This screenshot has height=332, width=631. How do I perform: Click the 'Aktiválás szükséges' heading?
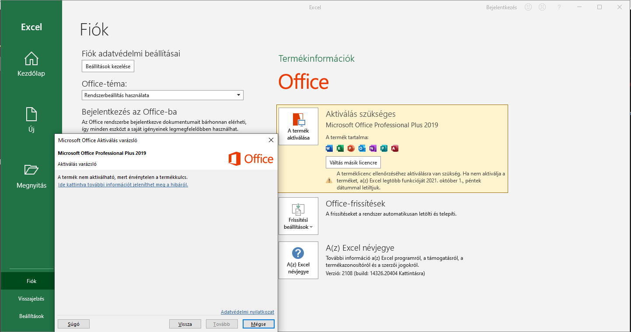point(361,114)
